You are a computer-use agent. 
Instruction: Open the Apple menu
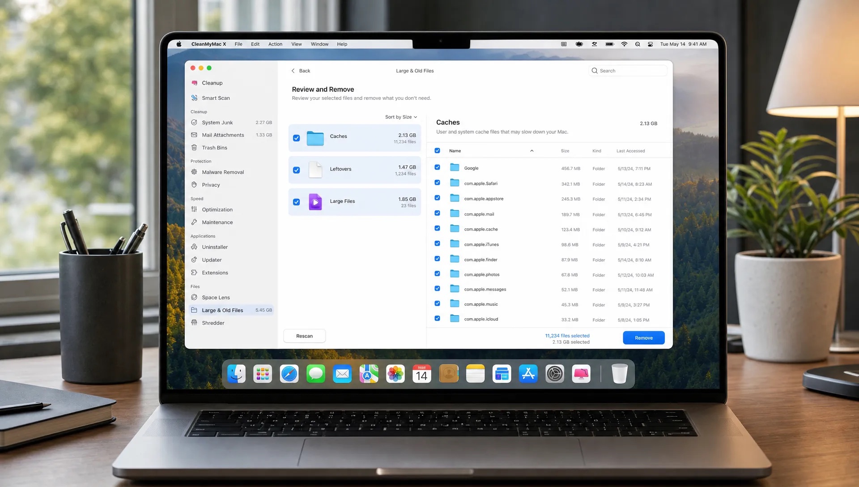click(179, 44)
